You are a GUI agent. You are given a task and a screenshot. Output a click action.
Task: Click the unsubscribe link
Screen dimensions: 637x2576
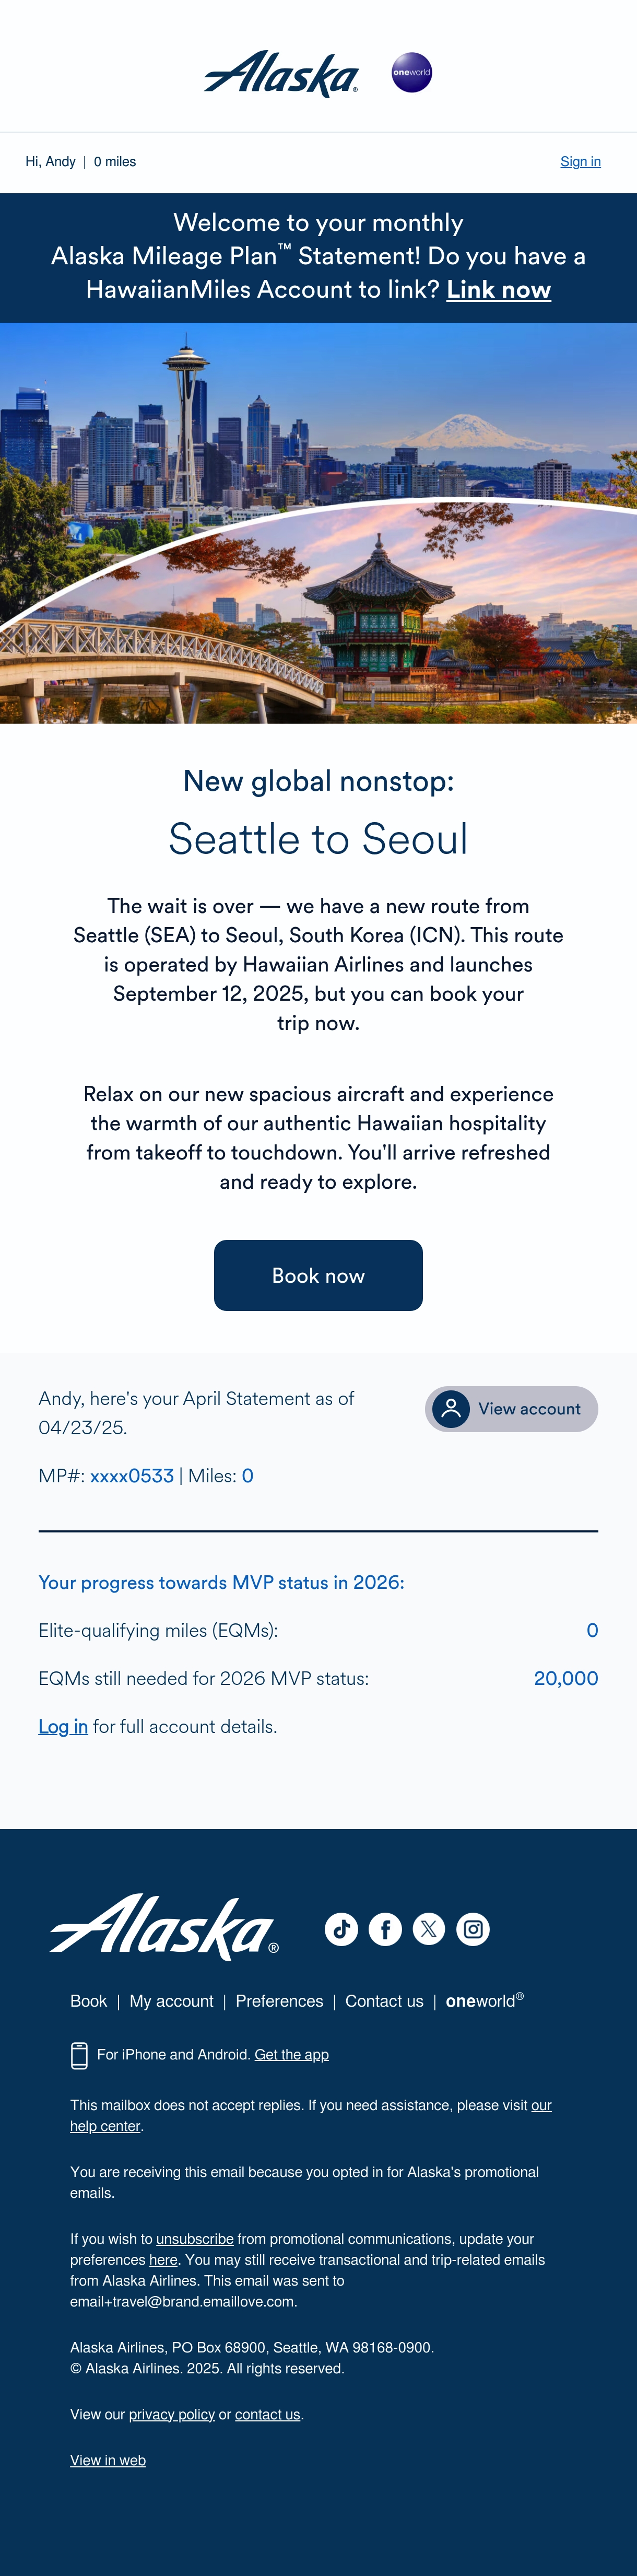195,2239
